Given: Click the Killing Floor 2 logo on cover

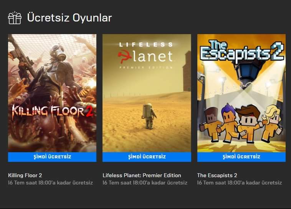Looking at the screenshot, I should pyautogui.click(x=53, y=111).
